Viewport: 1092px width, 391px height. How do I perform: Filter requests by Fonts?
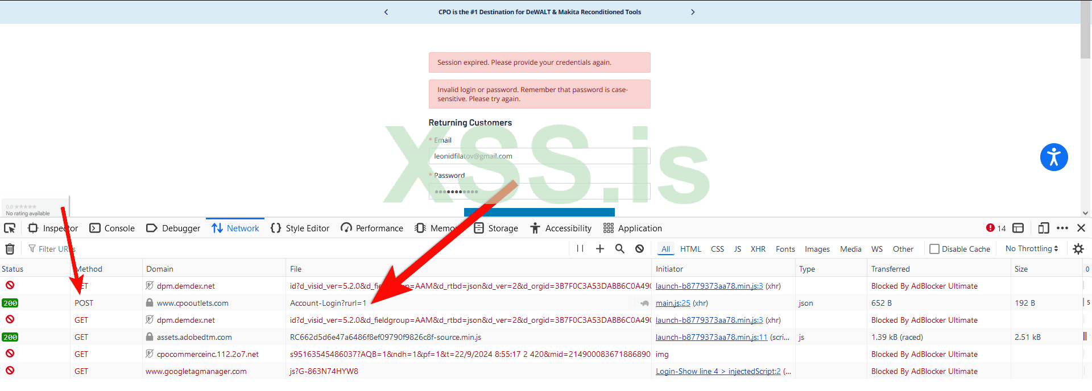(785, 249)
